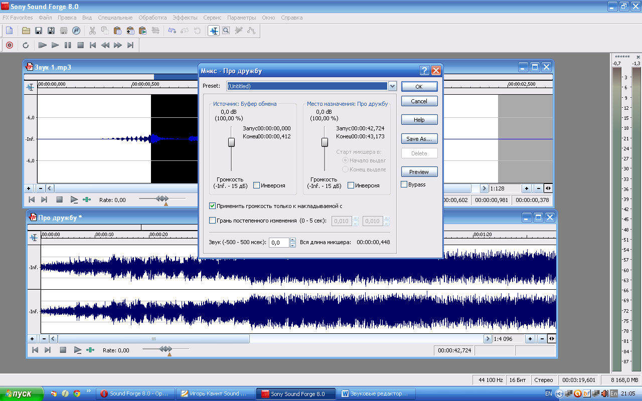
Task: Click the first fade time spinner
Action: (356, 221)
